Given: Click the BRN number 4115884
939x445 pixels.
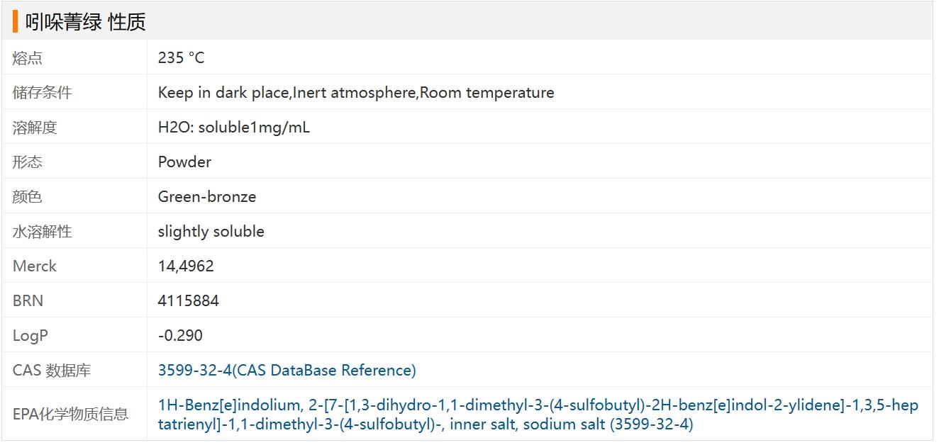Looking at the screenshot, I should tap(188, 300).
